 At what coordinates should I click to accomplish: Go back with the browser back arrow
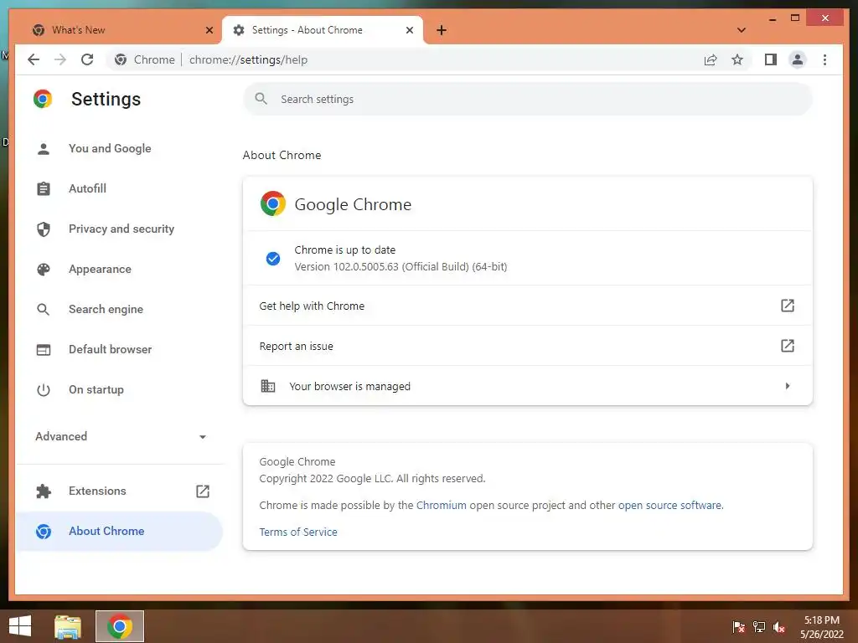[x=34, y=59]
